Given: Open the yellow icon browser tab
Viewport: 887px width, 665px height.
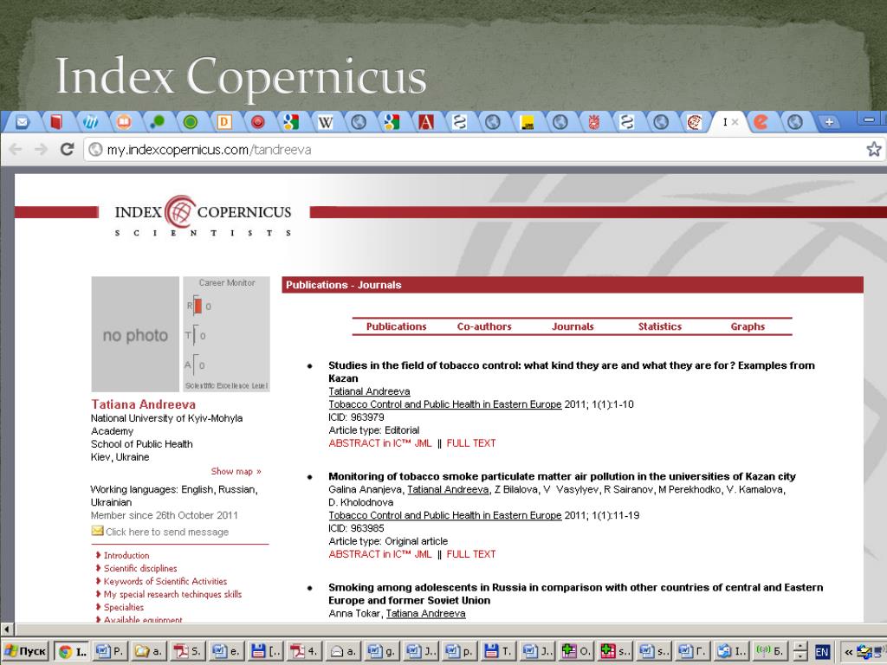Looking at the screenshot, I should [x=527, y=122].
